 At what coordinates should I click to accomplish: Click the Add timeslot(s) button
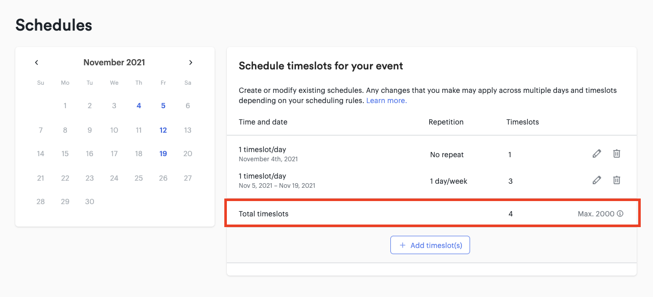point(430,245)
